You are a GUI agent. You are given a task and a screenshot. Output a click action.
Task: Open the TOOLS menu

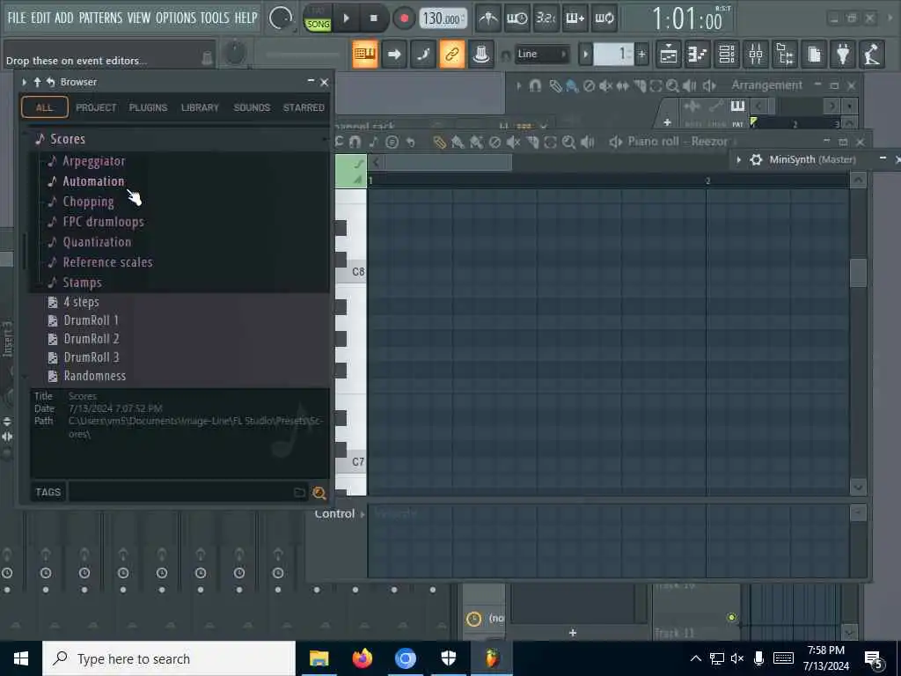tap(215, 18)
